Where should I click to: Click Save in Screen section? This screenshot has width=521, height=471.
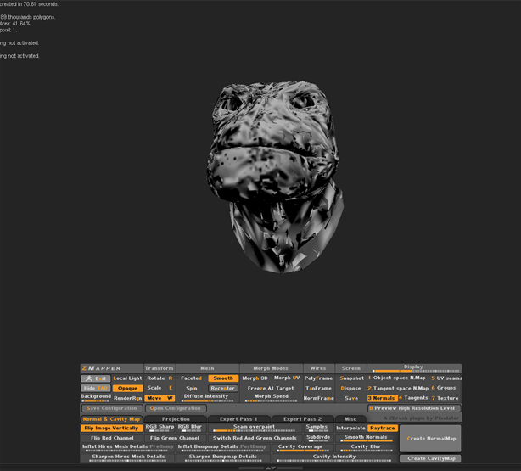[x=351, y=398]
